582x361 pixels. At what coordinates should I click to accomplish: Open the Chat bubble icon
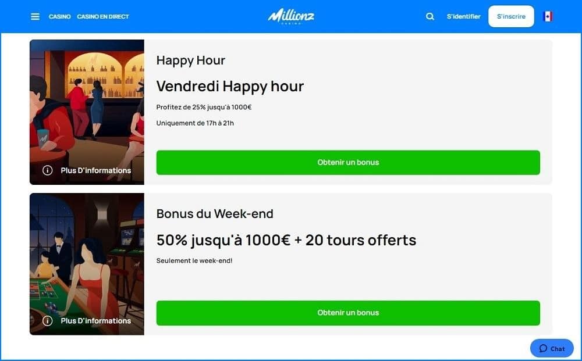[x=544, y=348]
